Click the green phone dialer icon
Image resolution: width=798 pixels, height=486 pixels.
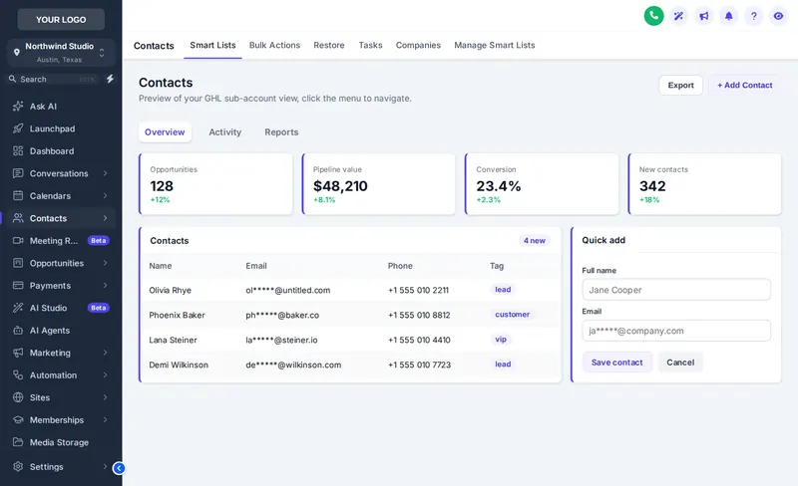(x=653, y=16)
